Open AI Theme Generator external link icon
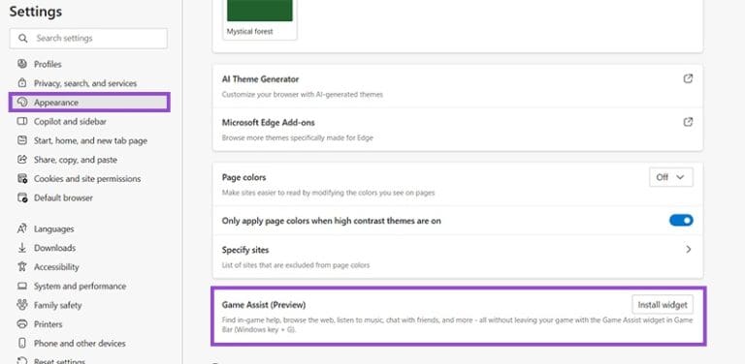Image resolution: width=745 pixels, height=364 pixels. 688,78
